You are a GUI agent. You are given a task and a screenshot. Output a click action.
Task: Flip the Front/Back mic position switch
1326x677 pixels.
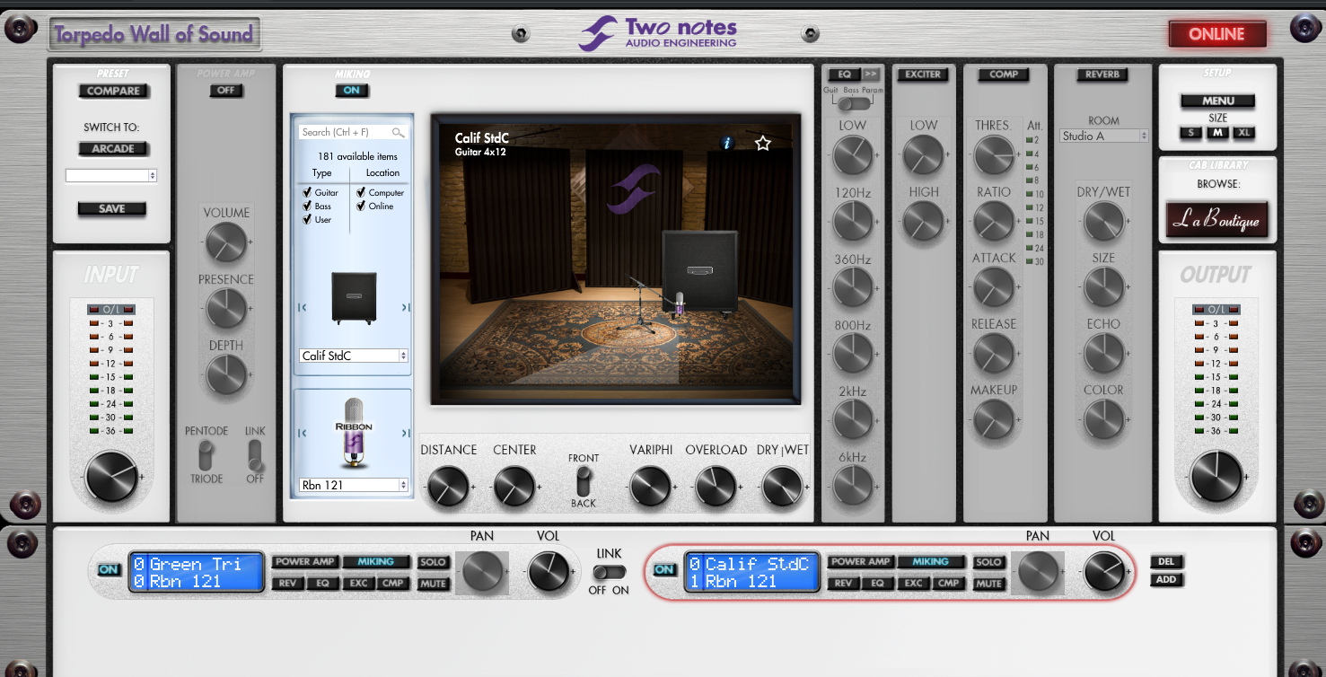point(584,480)
